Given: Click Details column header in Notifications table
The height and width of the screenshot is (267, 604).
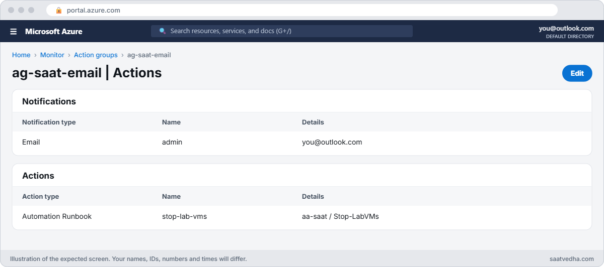Looking at the screenshot, I should (313, 122).
